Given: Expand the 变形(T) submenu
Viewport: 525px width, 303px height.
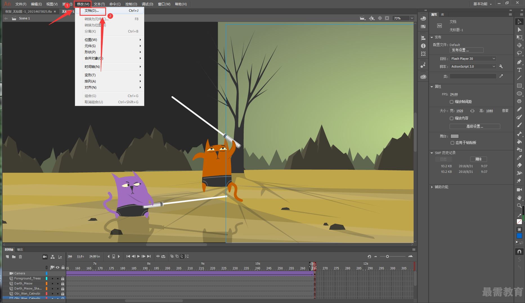Looking at the screenshot, I should pyautogui.click(x=110, y=75).
